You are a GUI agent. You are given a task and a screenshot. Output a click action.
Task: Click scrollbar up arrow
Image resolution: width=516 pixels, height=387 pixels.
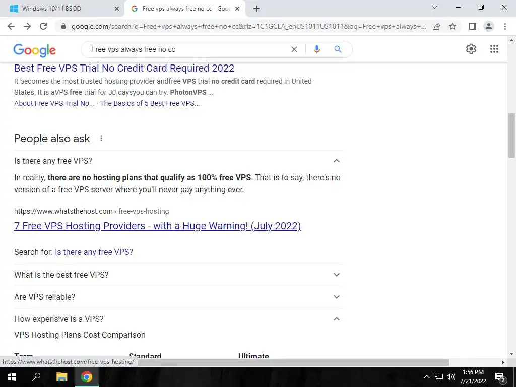(511, 40)
